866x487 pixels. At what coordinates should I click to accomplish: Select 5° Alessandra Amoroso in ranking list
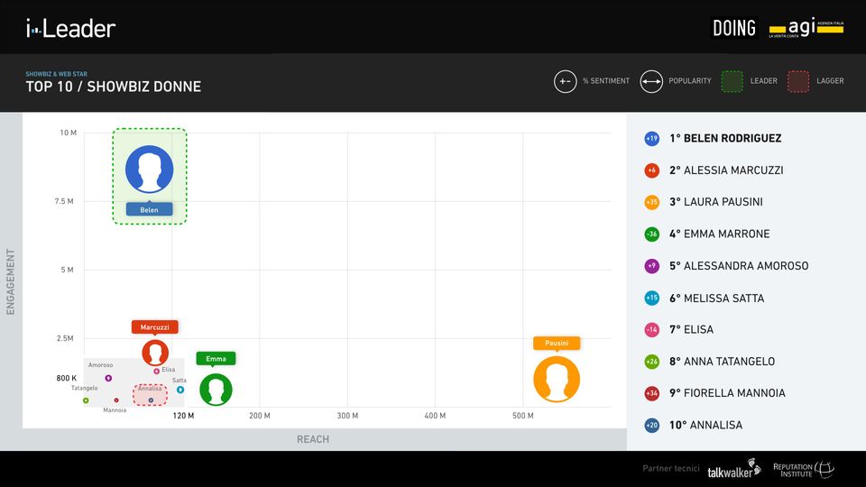pos(738,266)
